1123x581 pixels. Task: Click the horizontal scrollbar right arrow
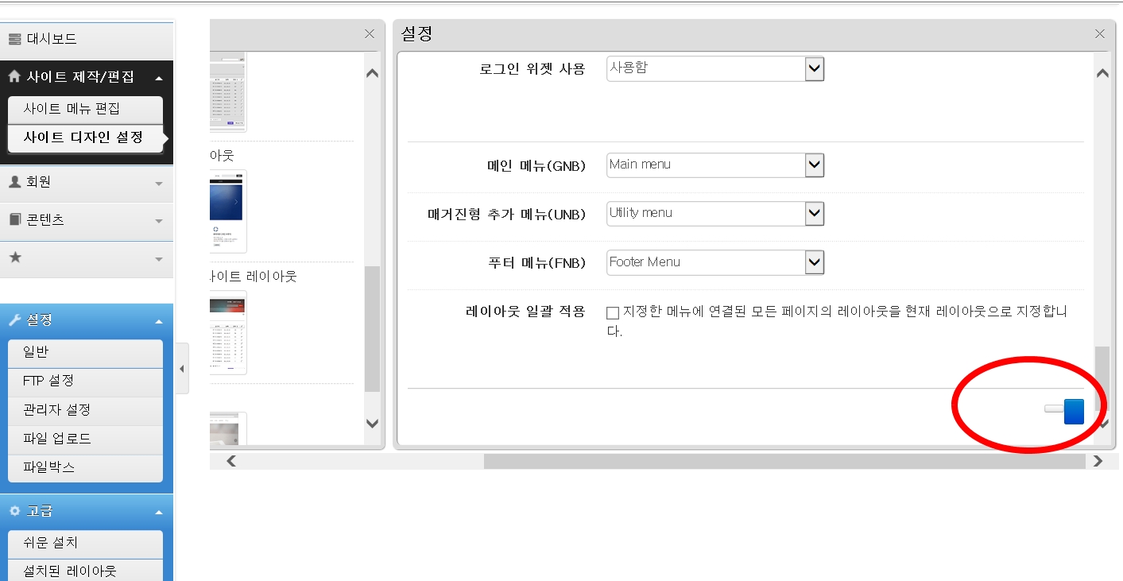coord(1098,461)
